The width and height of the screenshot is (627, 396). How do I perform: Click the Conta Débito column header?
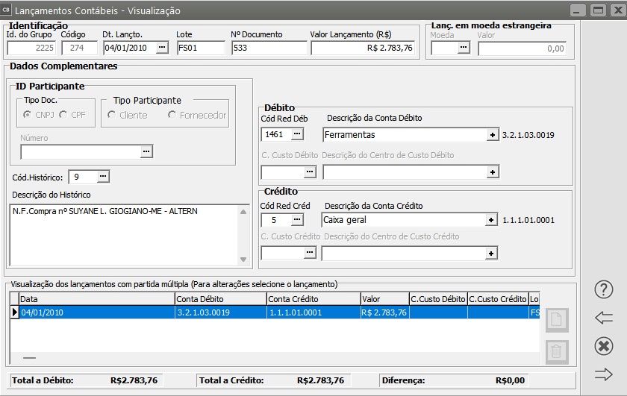point(220,298)
